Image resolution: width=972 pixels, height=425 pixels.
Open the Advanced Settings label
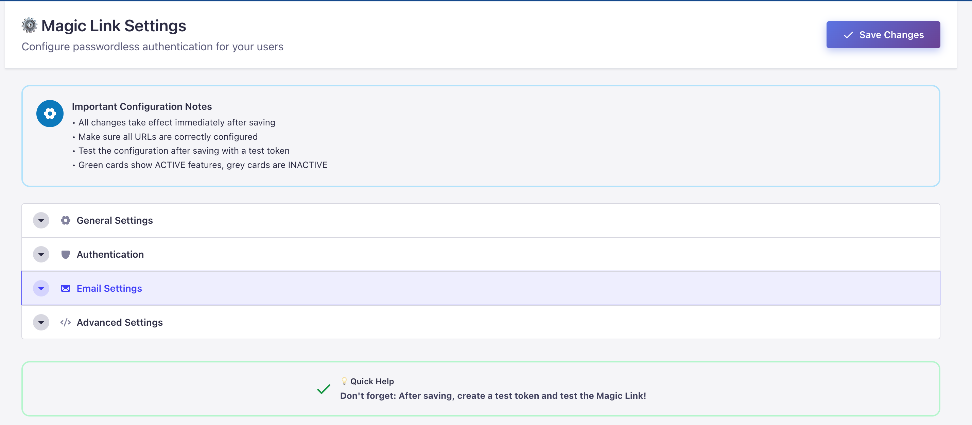(x=120, y=322)
